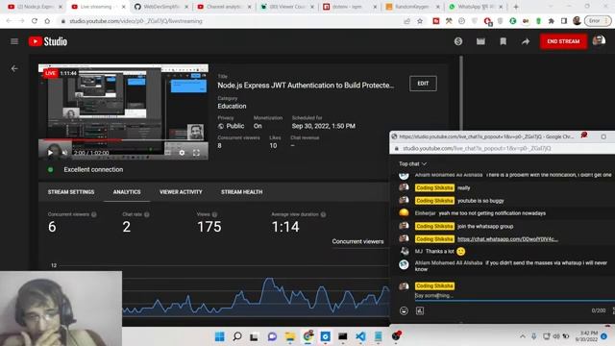
Task: Open Windows taskbar Search
Action: click(237, 336)
